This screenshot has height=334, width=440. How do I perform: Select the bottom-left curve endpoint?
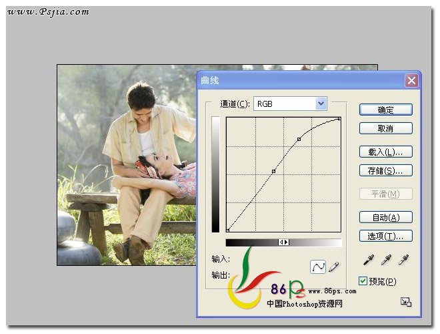(228, 230)
